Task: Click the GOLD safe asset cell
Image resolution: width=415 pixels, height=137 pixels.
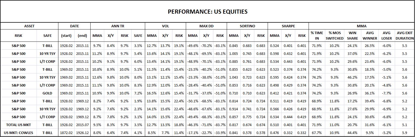Action: pos(47,93)
